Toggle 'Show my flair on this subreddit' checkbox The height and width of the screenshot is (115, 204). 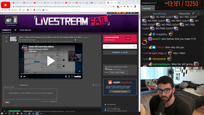(106, 111)
